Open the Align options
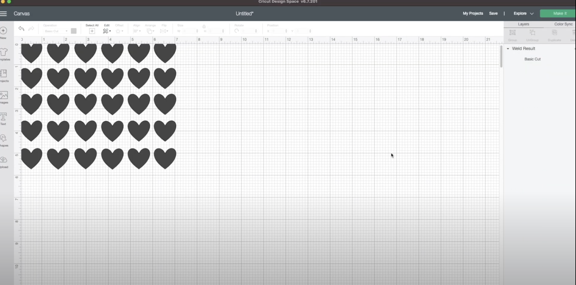The image size is (576, 285). coord(137,31)
